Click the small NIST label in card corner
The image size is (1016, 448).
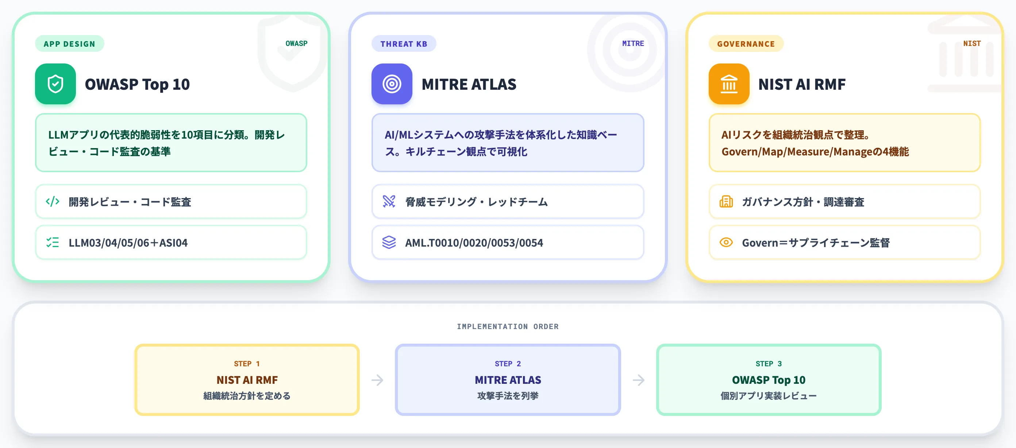(x=972, y=43)
